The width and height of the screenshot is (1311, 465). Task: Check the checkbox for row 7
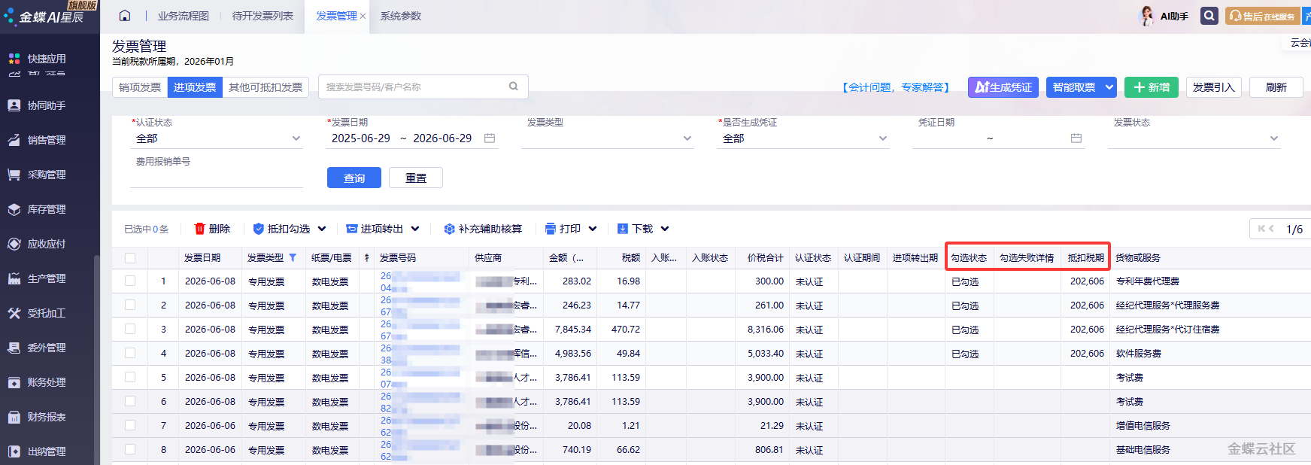point(130,426)
